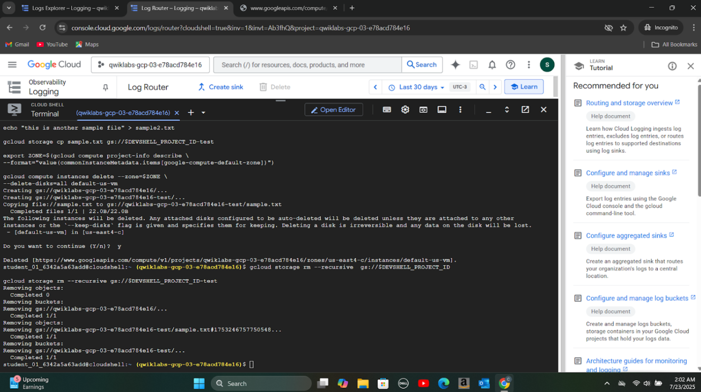This screenshot has width=701, height=392.
Task: Open the main navigation hamburger menu
Action: (12, 65)
